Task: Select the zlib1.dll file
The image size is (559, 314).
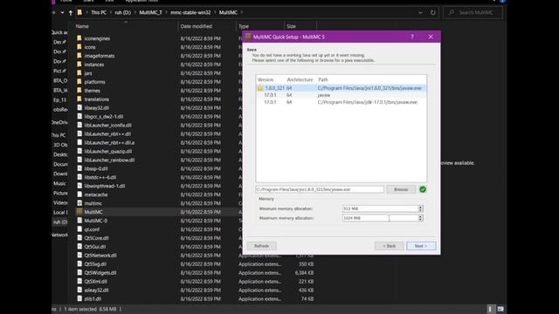Action: point(93,298)
